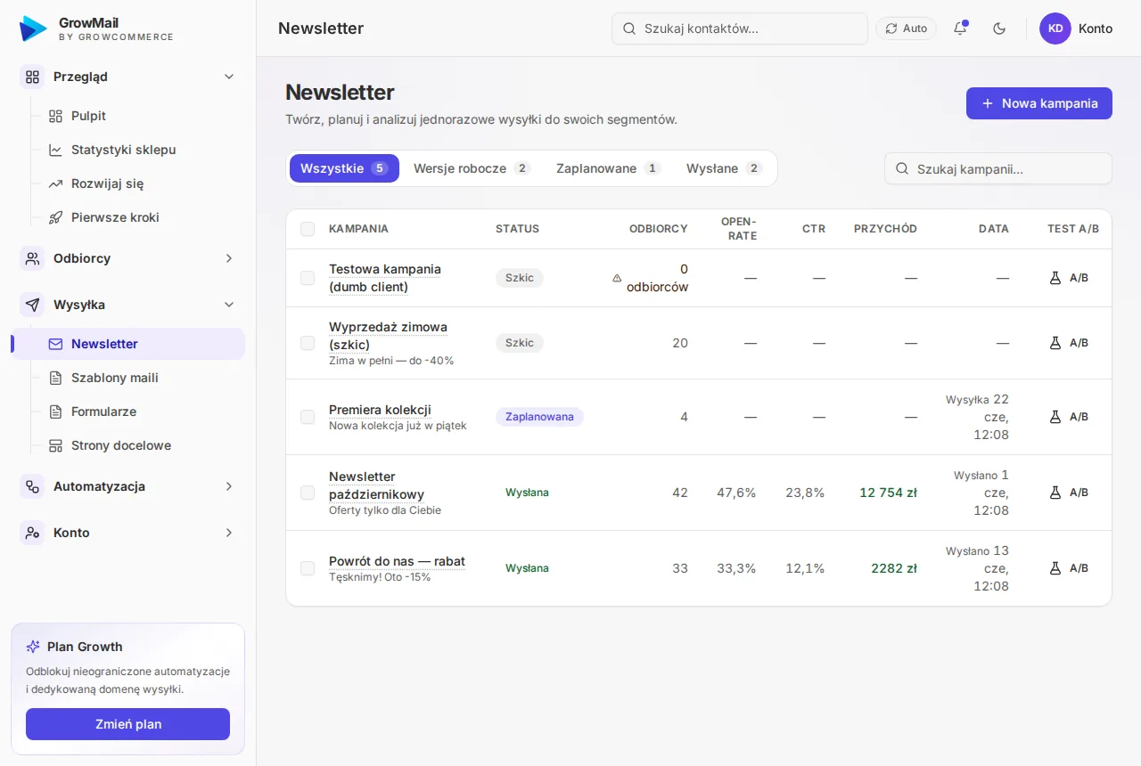The width and height of the screenshot is (1141, 766).
Task: Show the Wszystkie campaigns tab
Action: pyautogui.click(x=344, y=168)
